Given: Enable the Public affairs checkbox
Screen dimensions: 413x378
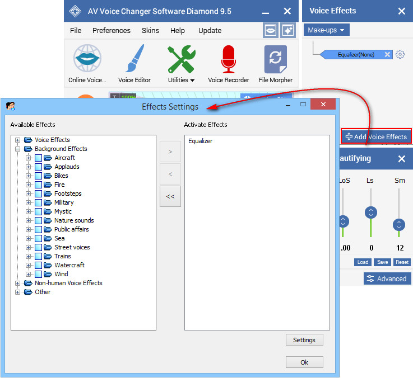Looking at the screenshot, I should point(39,229).
